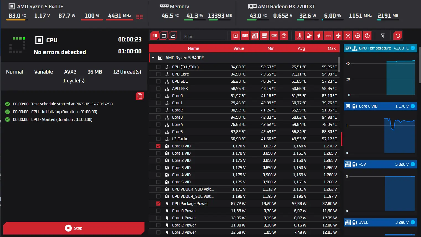Open info for the GPU Temperature graph
421x237 pixels.
413,48
